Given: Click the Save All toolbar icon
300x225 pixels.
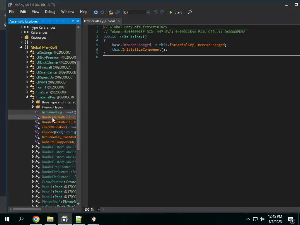Looking at the screenshot, I should (x=117, y=12).
